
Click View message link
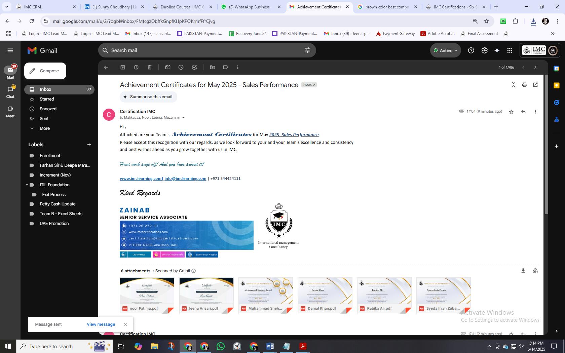(x=101, y=324)
